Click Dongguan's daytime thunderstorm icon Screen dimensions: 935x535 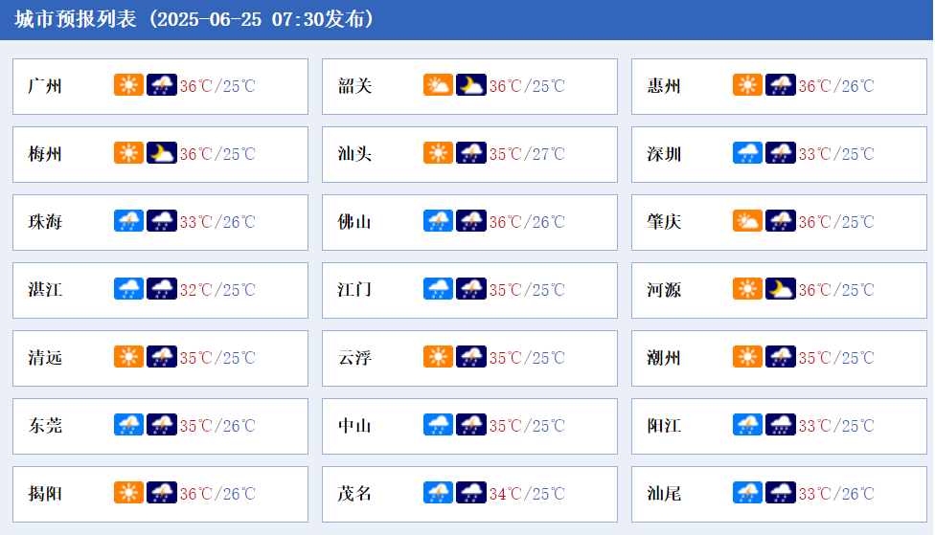[x=128, y=425]
